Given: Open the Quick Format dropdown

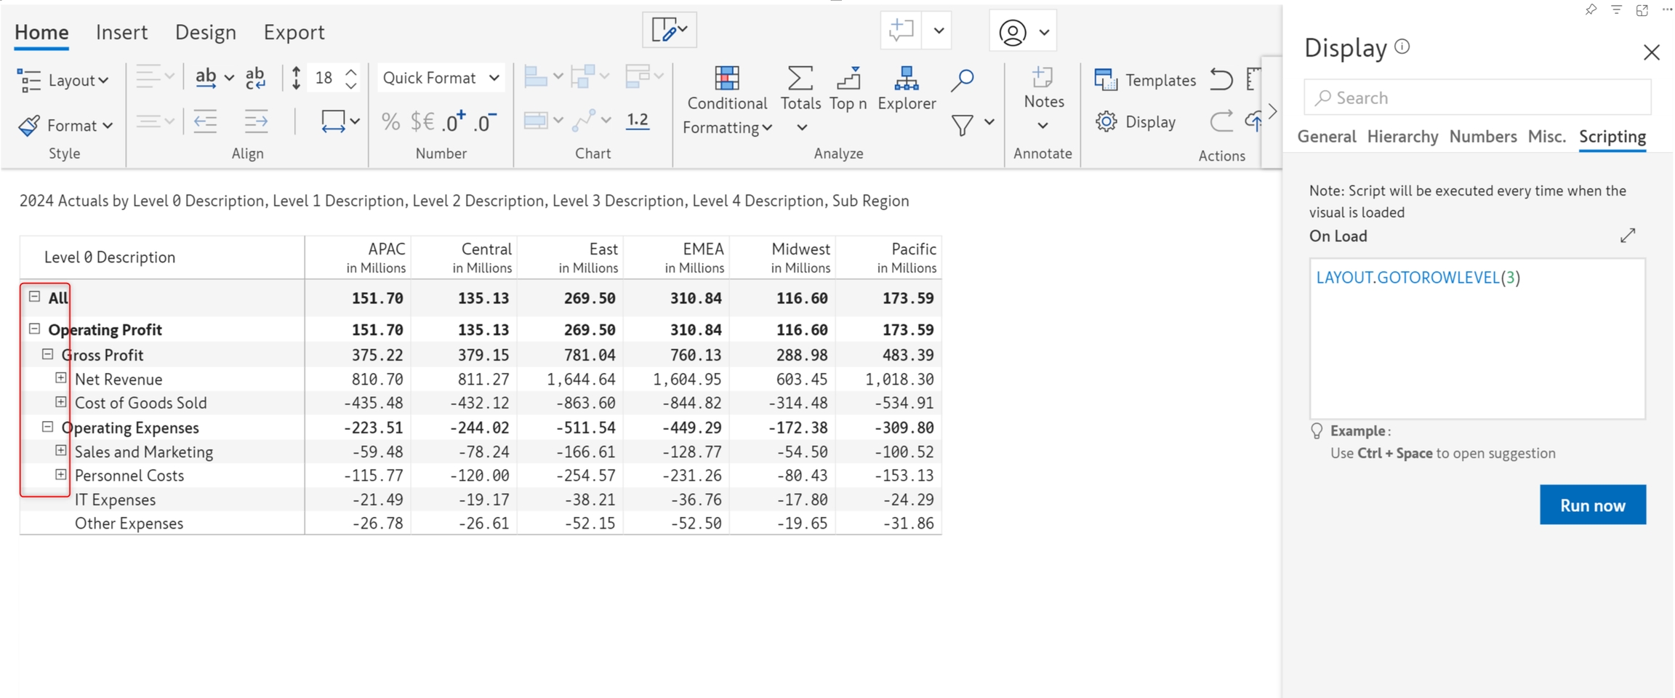Looking at the screenshot, I should 441,78.
